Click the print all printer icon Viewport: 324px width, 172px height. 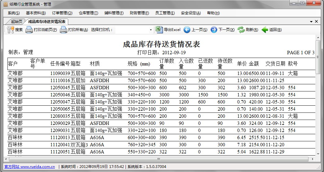(64, 30)
